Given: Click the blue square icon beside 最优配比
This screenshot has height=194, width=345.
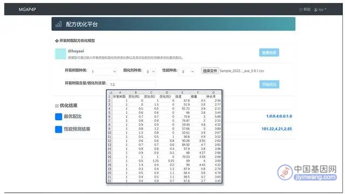Looking at the screenshot, I should point(59,116).
